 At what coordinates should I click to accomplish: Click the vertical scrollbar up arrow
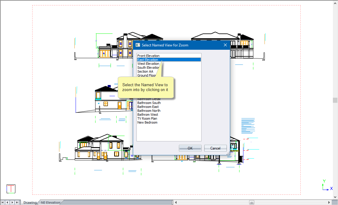335,3
